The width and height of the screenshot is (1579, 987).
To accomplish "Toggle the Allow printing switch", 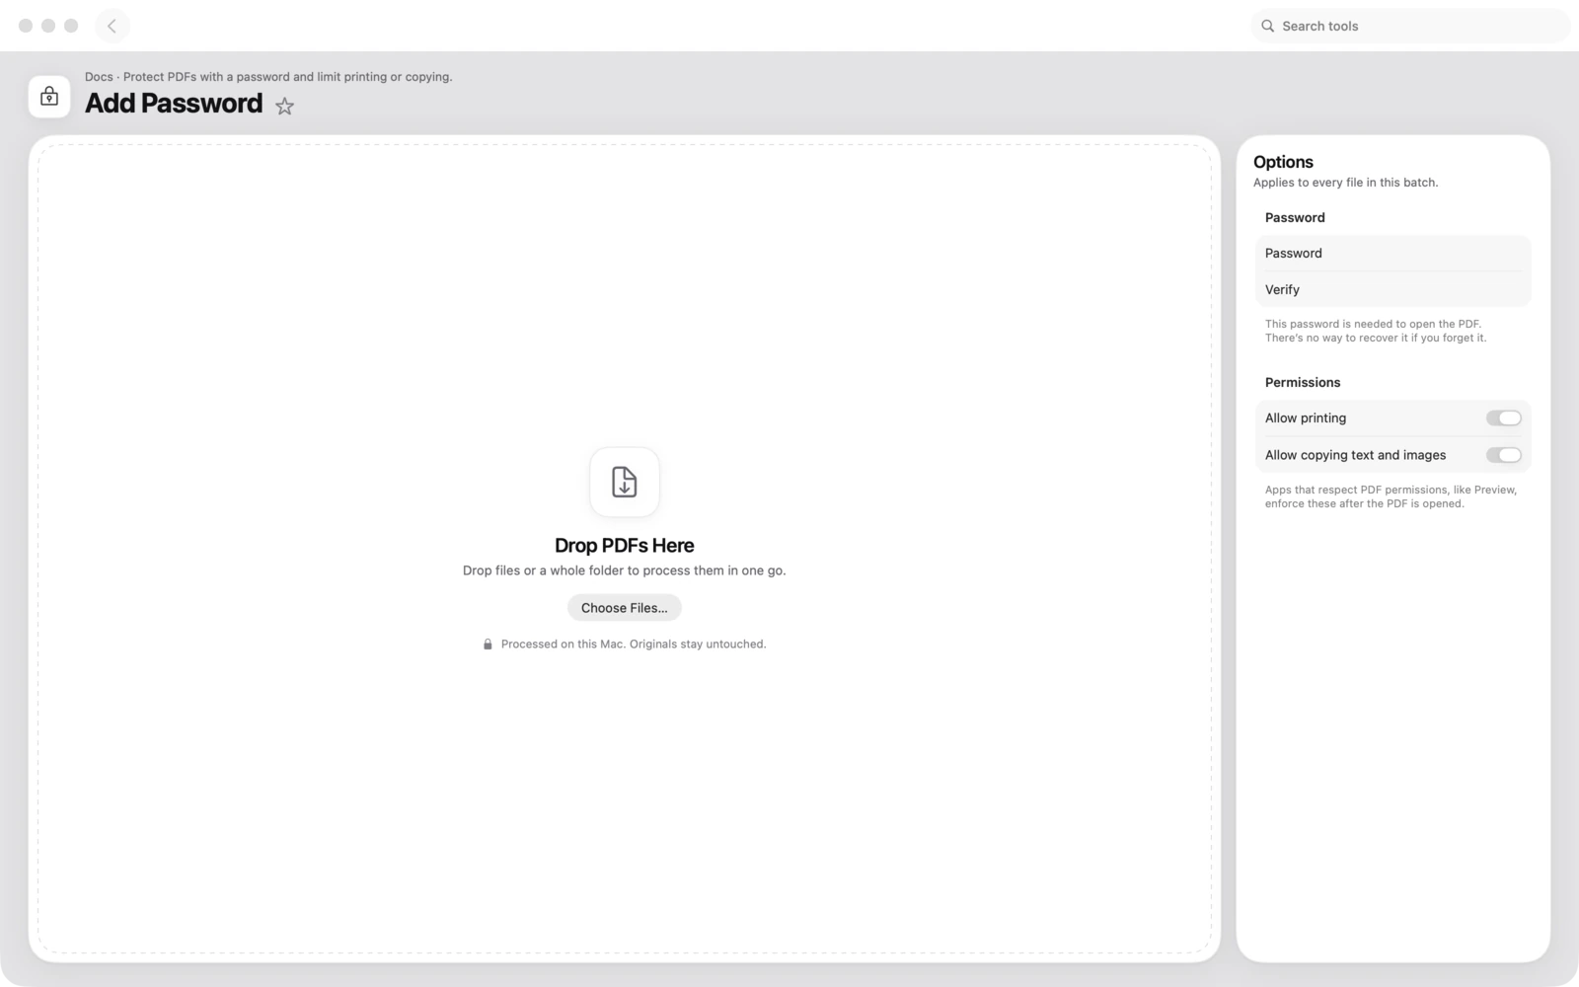I will 1504,418.
